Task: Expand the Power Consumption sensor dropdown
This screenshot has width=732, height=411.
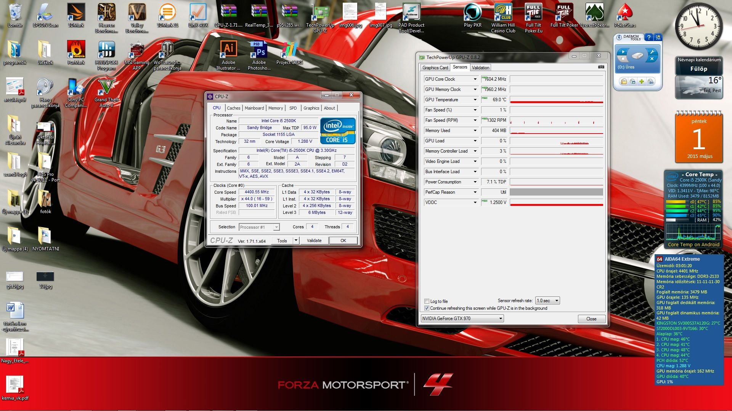Action: [x=475, y=182]
